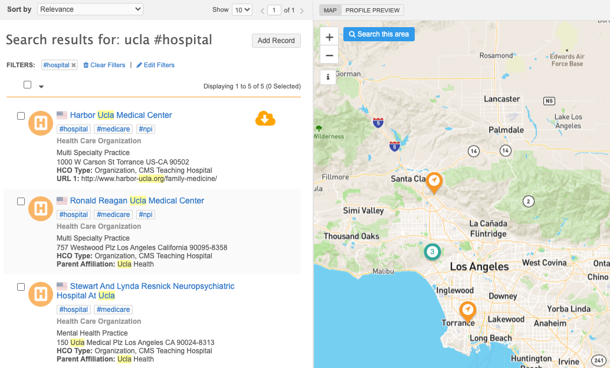The width and height of the screenshot is (610, 368).
Task: Click the Harbor UCLA hospital avatar icon
Action: click(41, 123)
